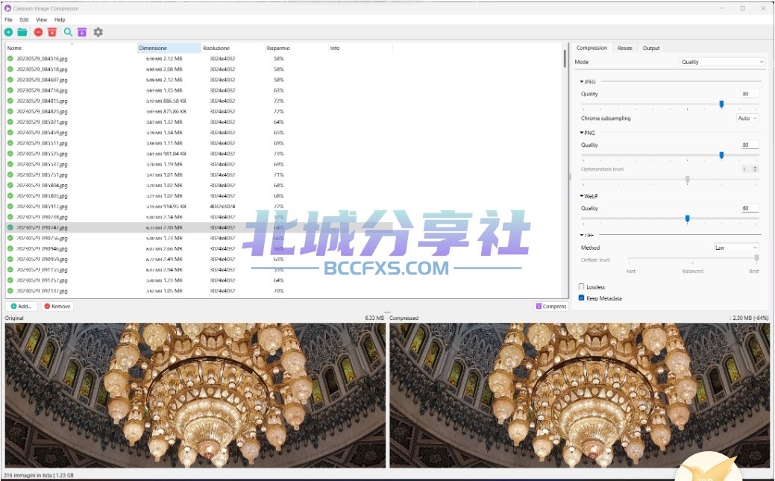Image resolution: width=775 pixels, height=481 pixels.
Task: Open settings via the gear icon
Action: point(98,32)
